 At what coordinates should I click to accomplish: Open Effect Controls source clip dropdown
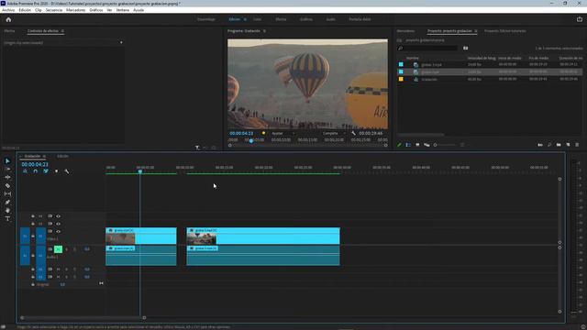point(121,43)
